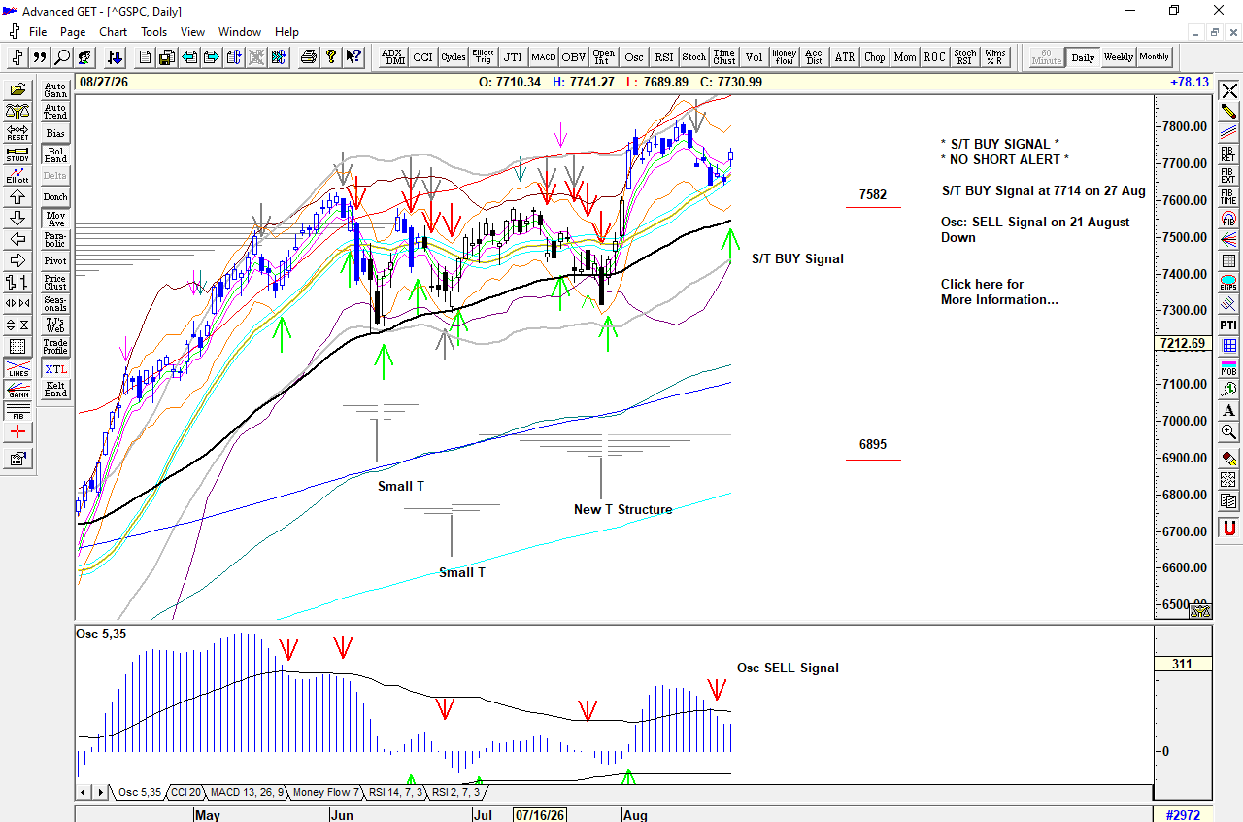1243x822 pixels.
Task: Click the Auto Gann button
Action: click(x=55, y=91)
